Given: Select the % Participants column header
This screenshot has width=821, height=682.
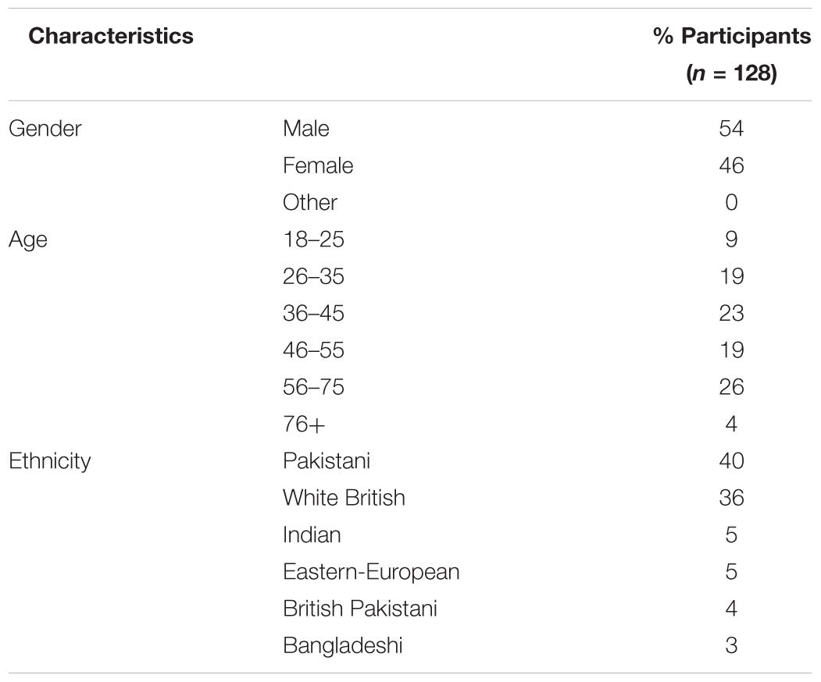Looking at the screenshot, I should click(731, 36).
